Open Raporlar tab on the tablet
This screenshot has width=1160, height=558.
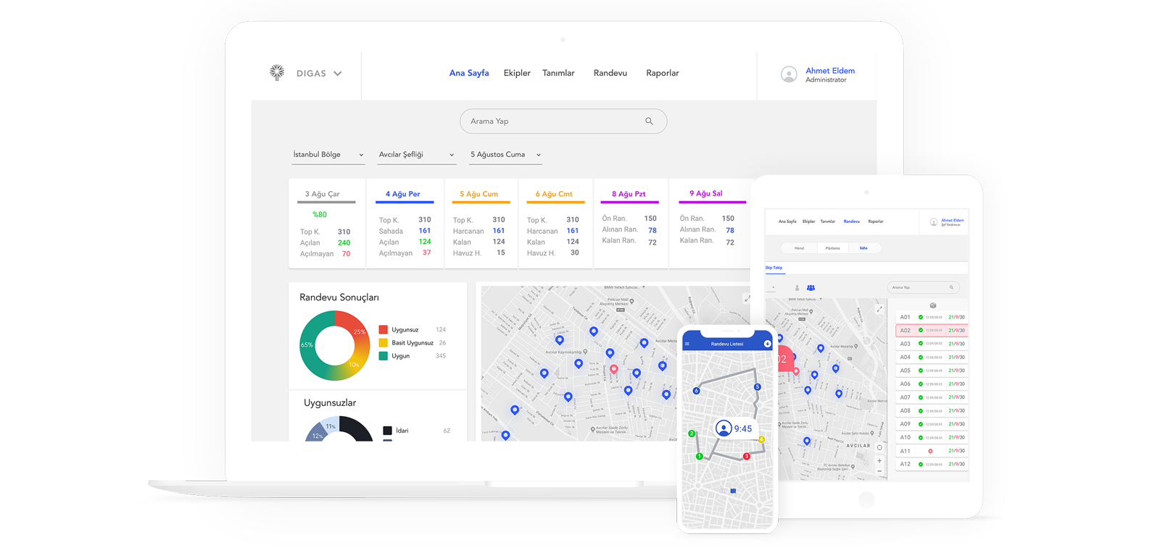point(876,221)
